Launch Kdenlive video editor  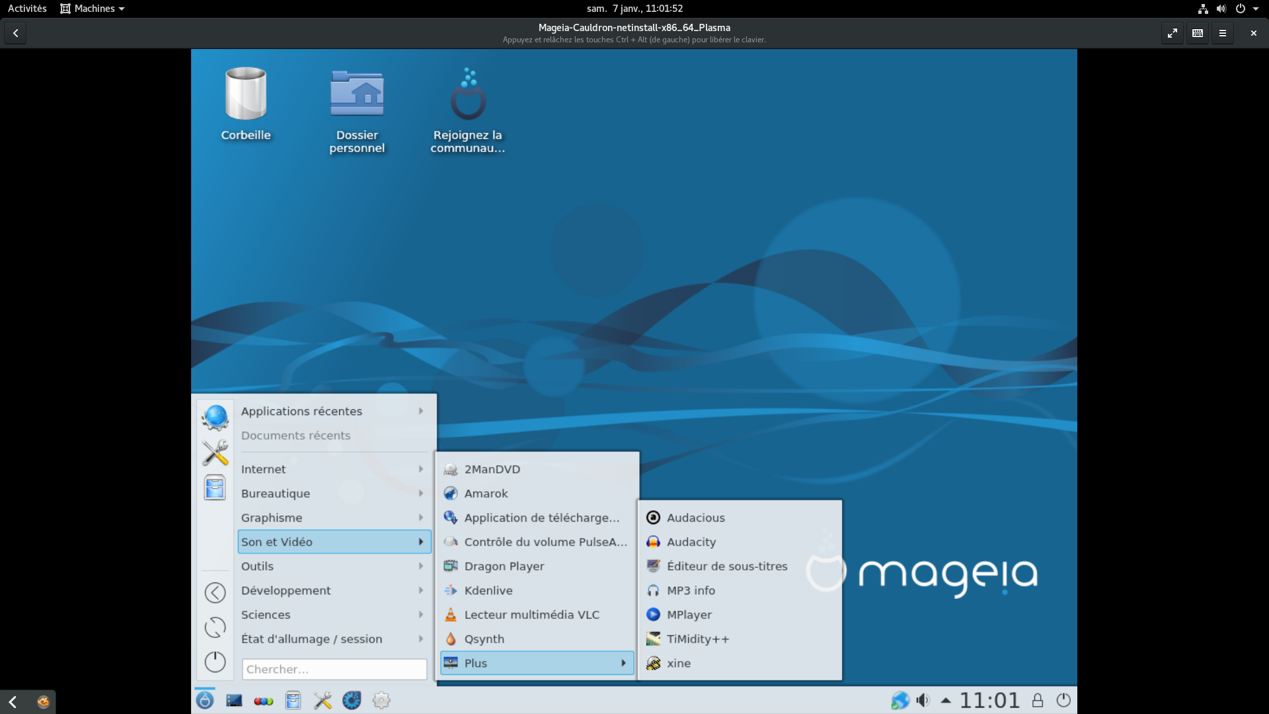(x=537, y=590)
